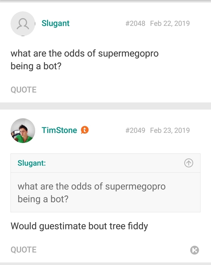Click the orange badge beside TimStone

pos(85,130)
